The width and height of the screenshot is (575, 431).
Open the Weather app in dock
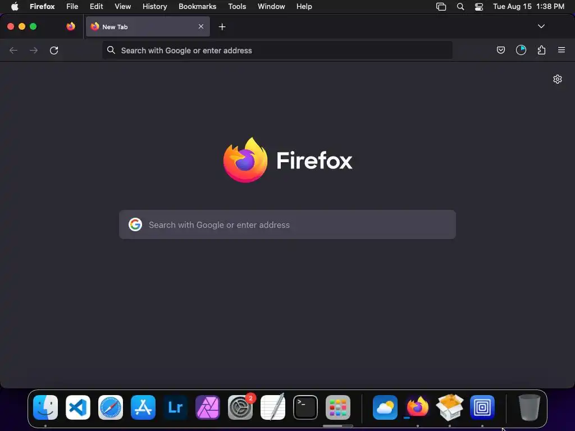385,407
